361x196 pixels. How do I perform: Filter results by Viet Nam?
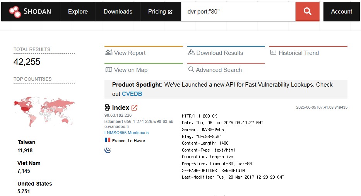point(29,163)
